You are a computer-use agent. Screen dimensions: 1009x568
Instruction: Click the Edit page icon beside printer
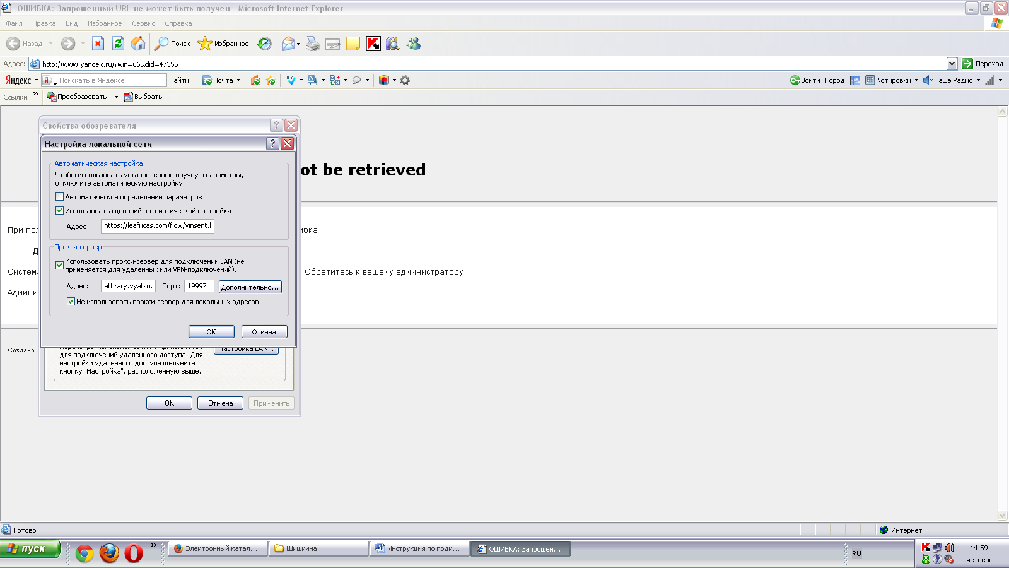333,44
